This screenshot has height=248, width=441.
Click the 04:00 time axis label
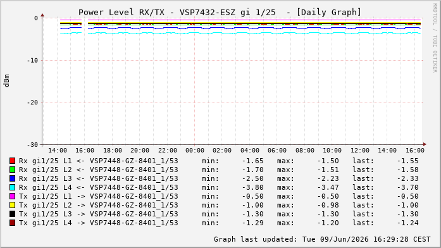pyautogui.click(x=250, y=151)
